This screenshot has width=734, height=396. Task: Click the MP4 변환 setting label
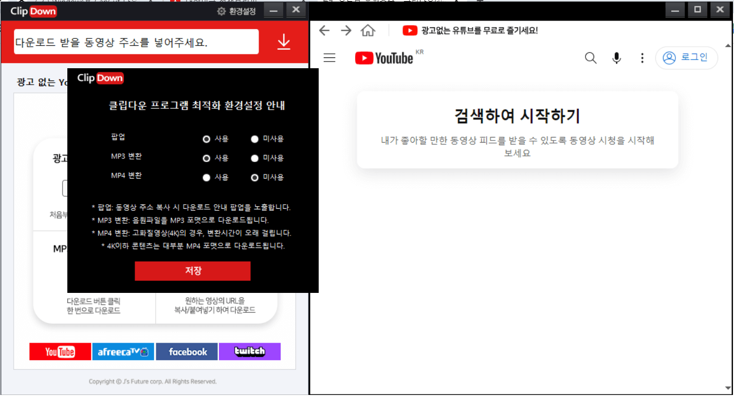[x=126, y=175]
